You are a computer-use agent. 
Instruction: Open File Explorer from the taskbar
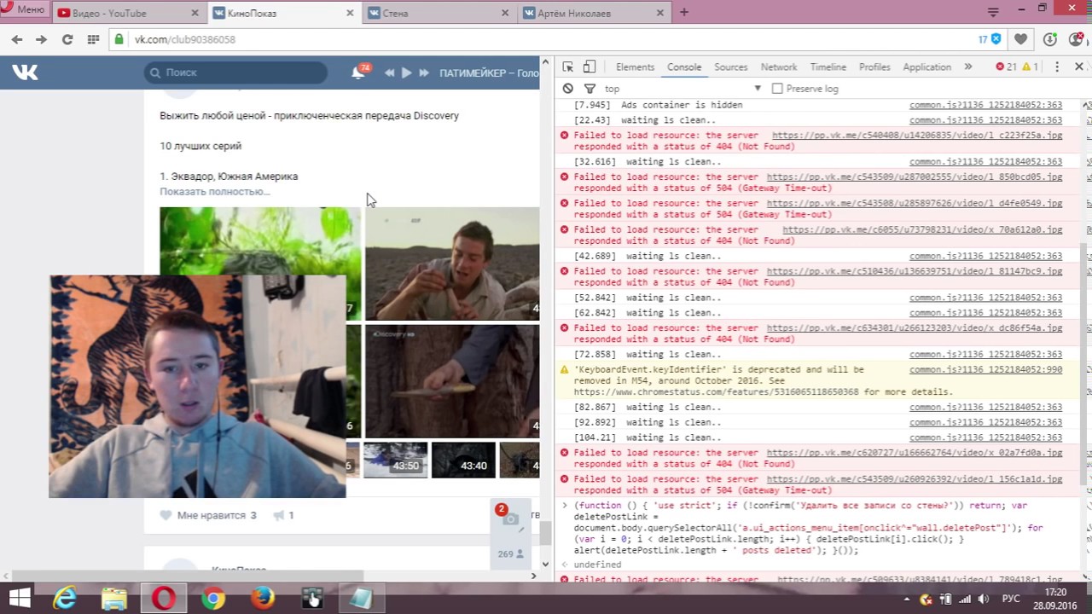coord(113,599)
